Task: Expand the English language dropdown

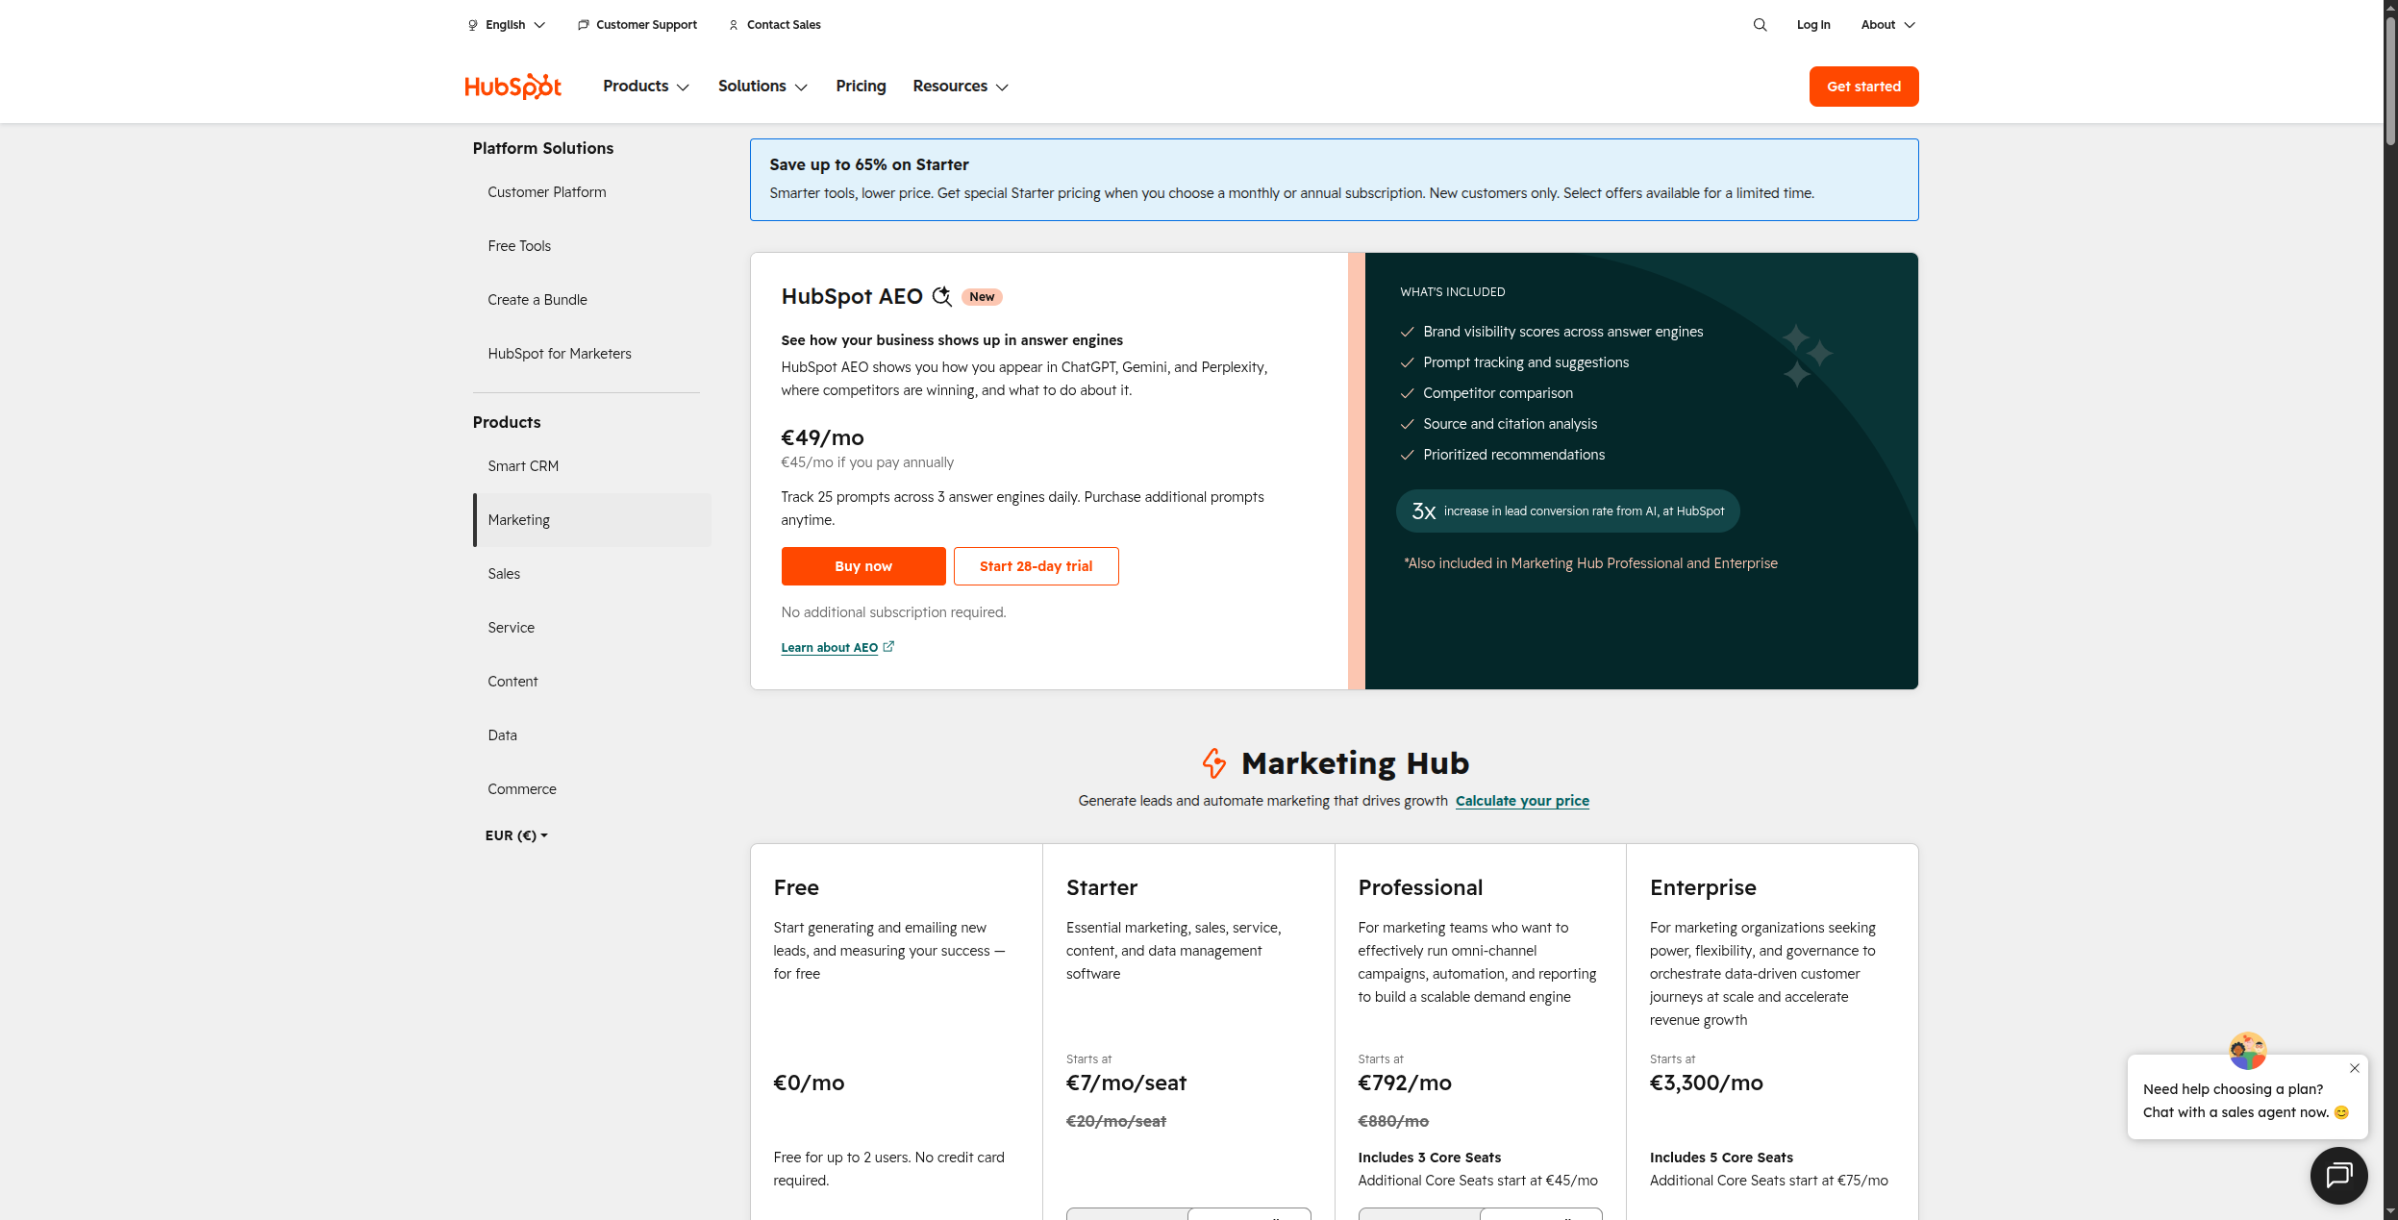Action: (507, 25)
